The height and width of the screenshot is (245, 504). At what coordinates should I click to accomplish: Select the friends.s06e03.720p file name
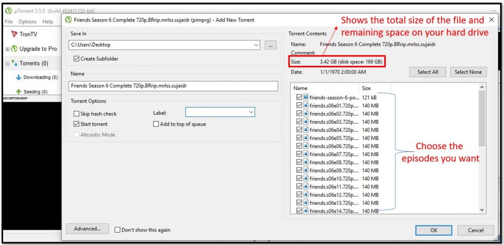pyautogui.click(x=334, y=122)
